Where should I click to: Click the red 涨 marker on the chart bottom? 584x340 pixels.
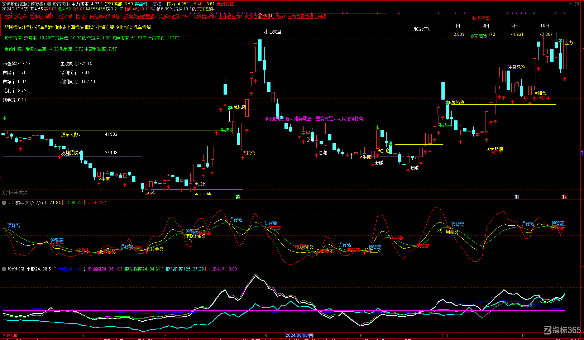[564, 197]
